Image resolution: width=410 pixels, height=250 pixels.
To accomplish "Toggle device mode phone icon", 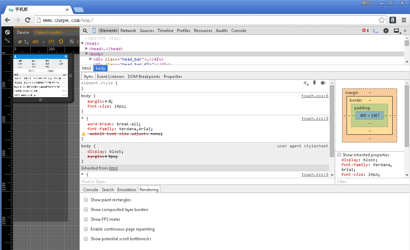I will point(94,31).
